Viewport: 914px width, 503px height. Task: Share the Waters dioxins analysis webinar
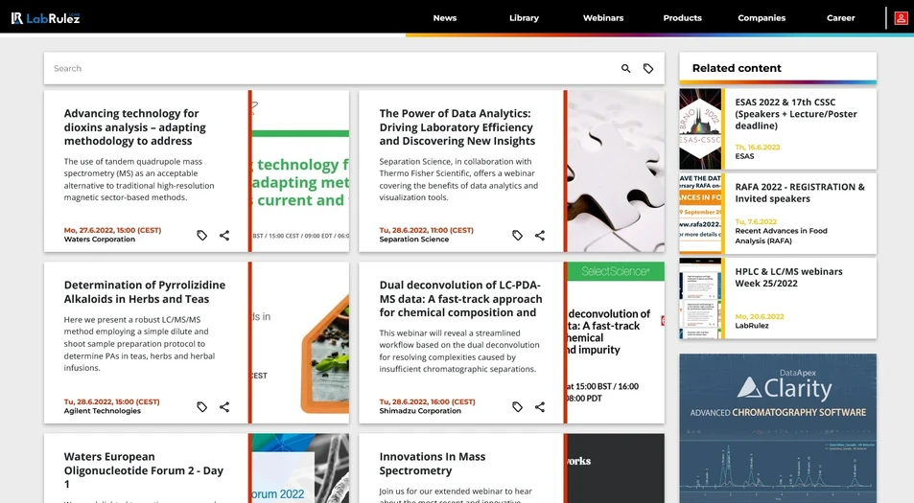coord(224,235)
